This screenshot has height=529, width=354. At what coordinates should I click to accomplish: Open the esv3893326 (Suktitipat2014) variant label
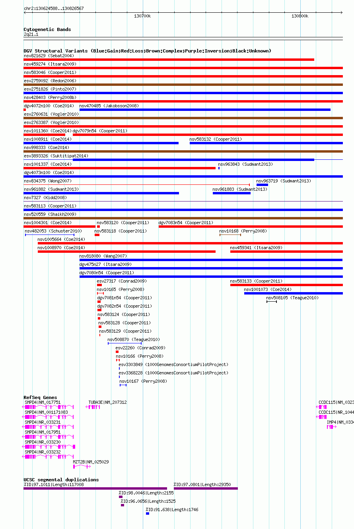56,156
